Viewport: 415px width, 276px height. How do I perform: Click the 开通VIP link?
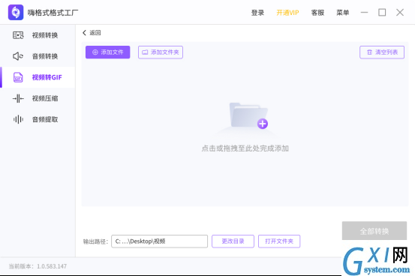pyautogui.click(x=287, y=13)
